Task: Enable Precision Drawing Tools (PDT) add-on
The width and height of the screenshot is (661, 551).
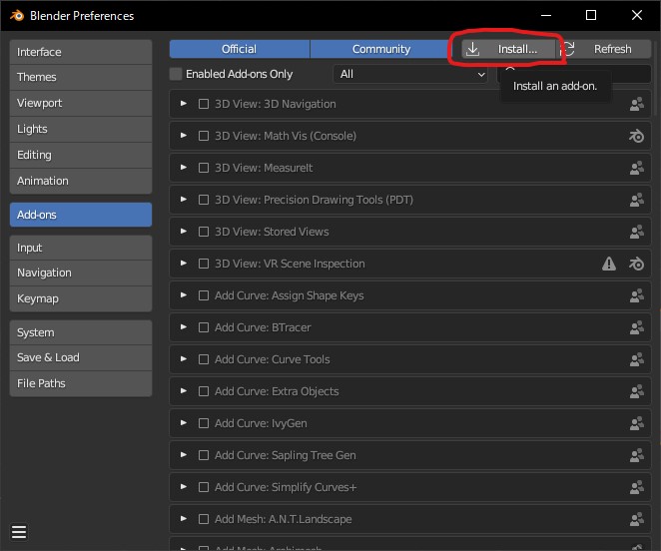Action: click(204, 200)
